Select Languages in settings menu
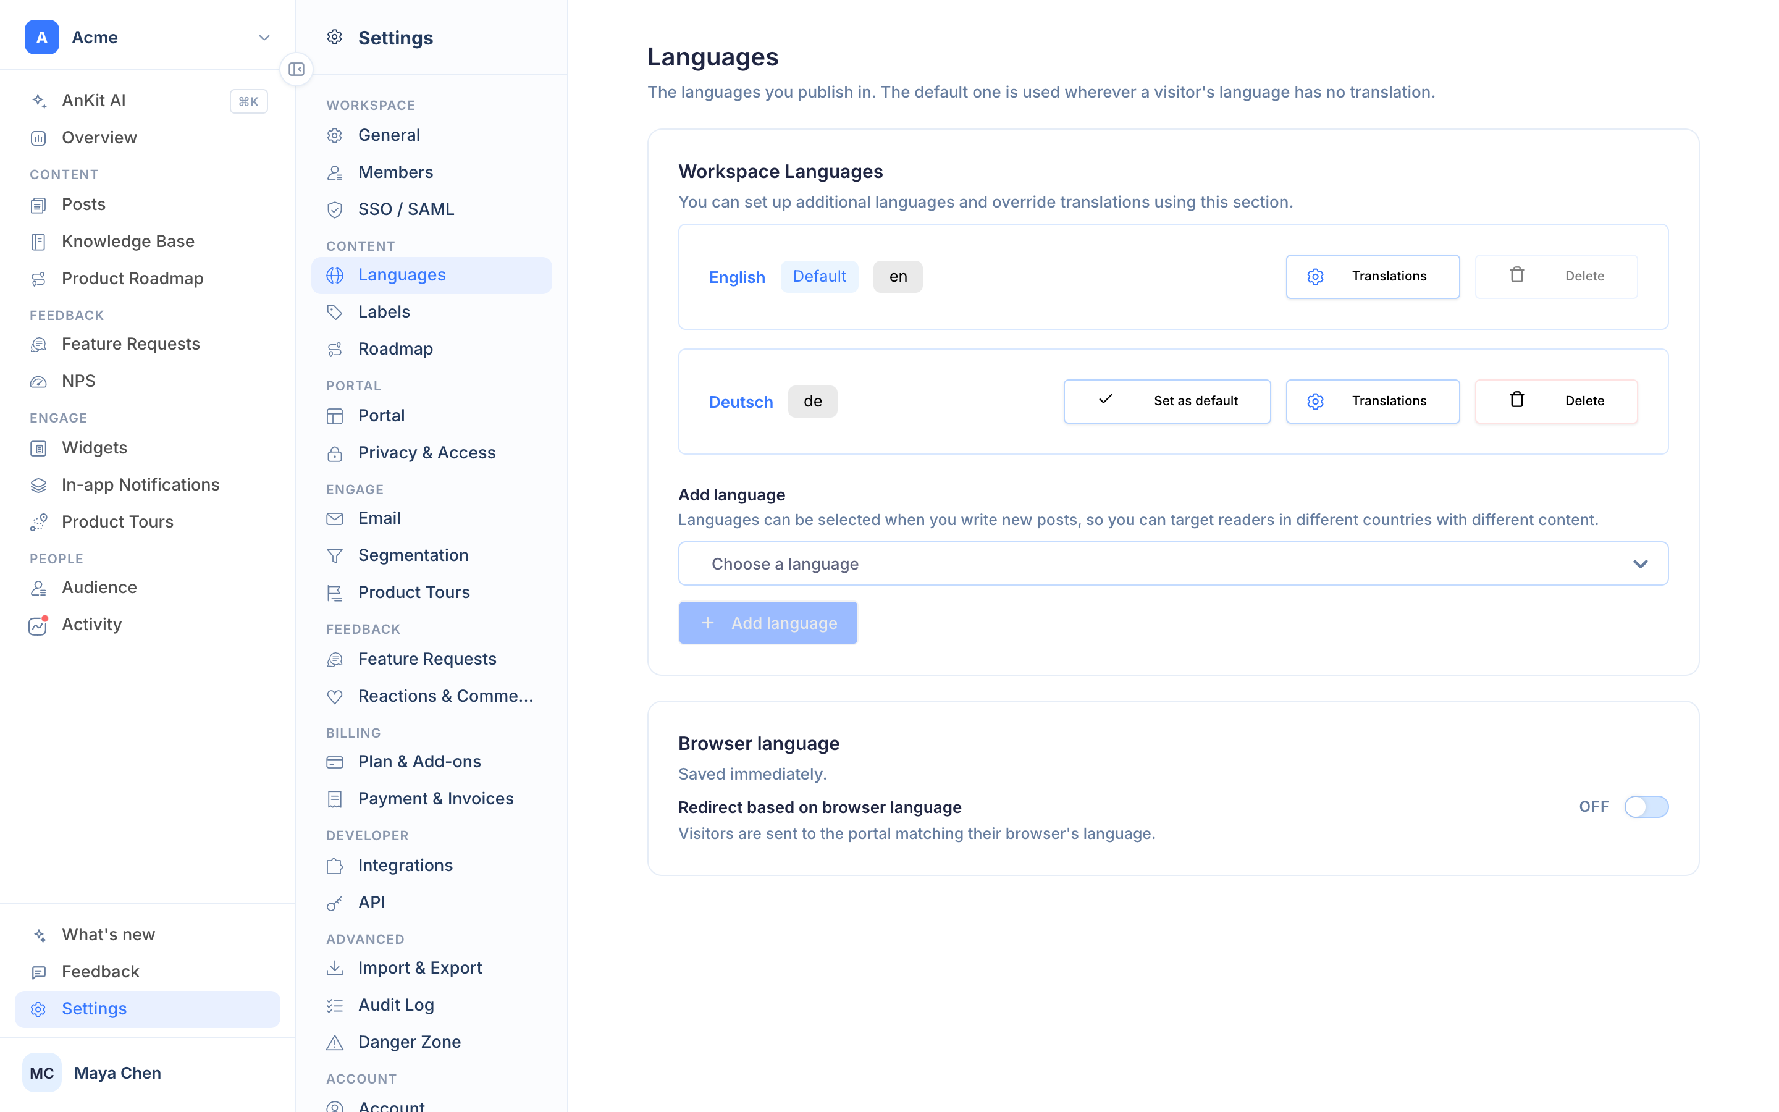Image resolution: width=1779 pixels, height=1112 pixels. 432,275
